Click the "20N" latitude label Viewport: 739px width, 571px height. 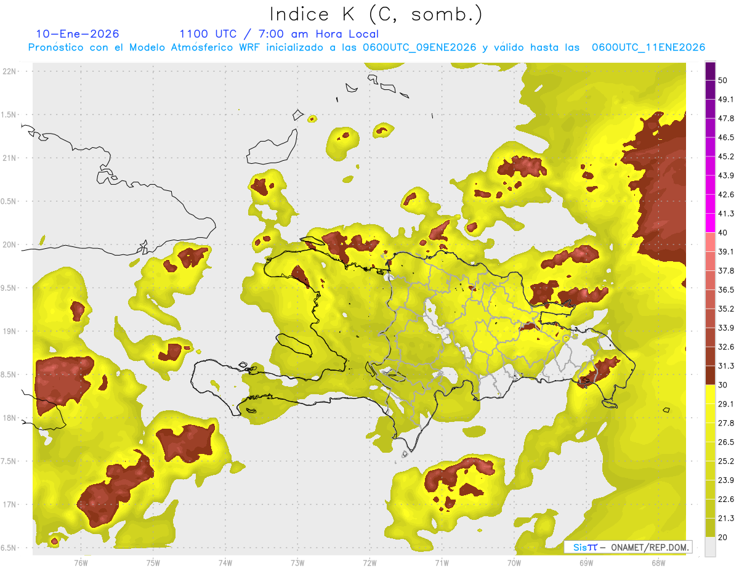point(10,245)
